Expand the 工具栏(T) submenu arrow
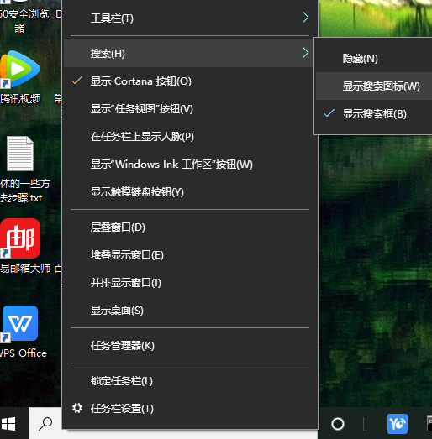Screen dimensions: 432x439 click(306, 18)
